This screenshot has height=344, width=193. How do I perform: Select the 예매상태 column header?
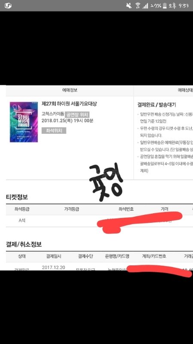coord(186,90)
